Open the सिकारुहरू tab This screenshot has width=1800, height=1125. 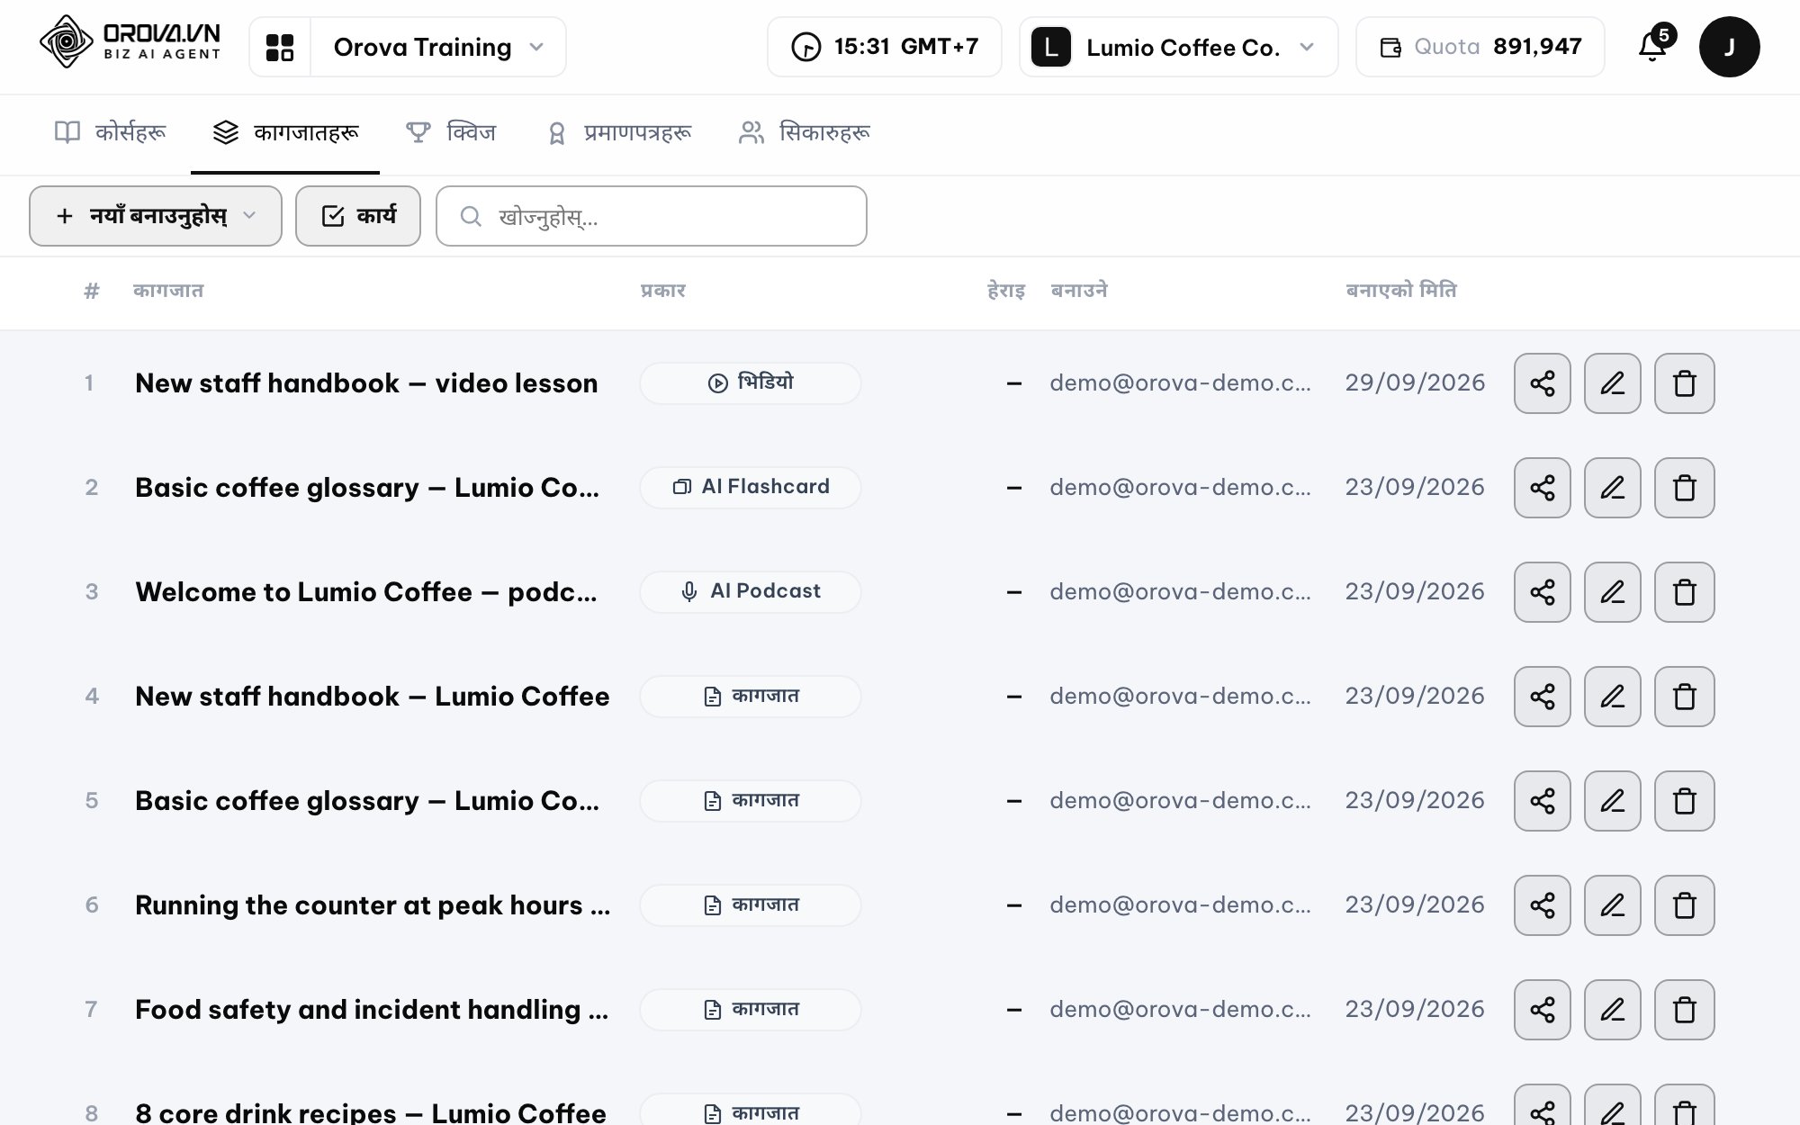(x=804, y=133)
